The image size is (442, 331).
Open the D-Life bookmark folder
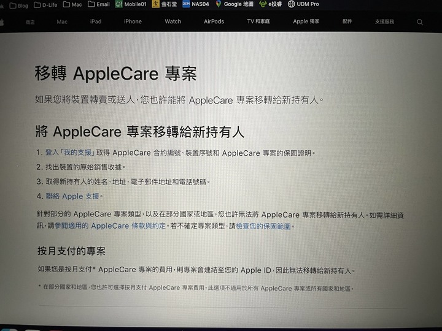click(x=45, y=5)
